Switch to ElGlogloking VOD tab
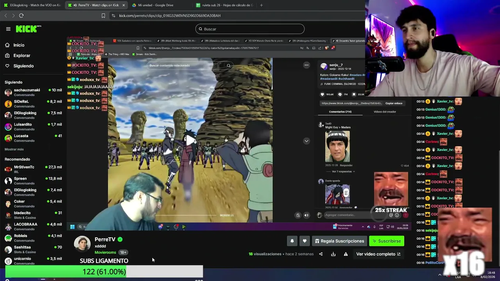This screenshot has height=281, width=500. click(32, 5)
